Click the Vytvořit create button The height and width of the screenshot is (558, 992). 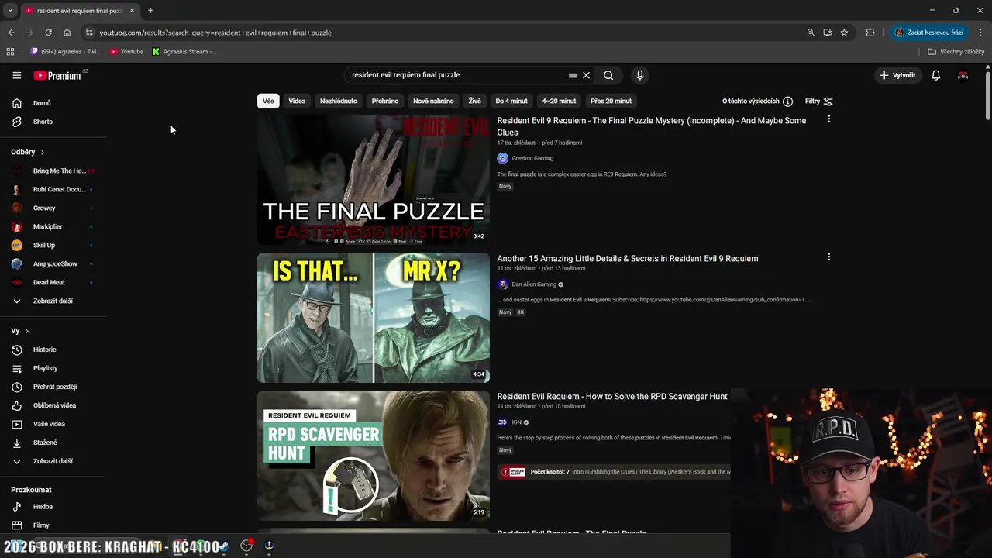point(897,75)
